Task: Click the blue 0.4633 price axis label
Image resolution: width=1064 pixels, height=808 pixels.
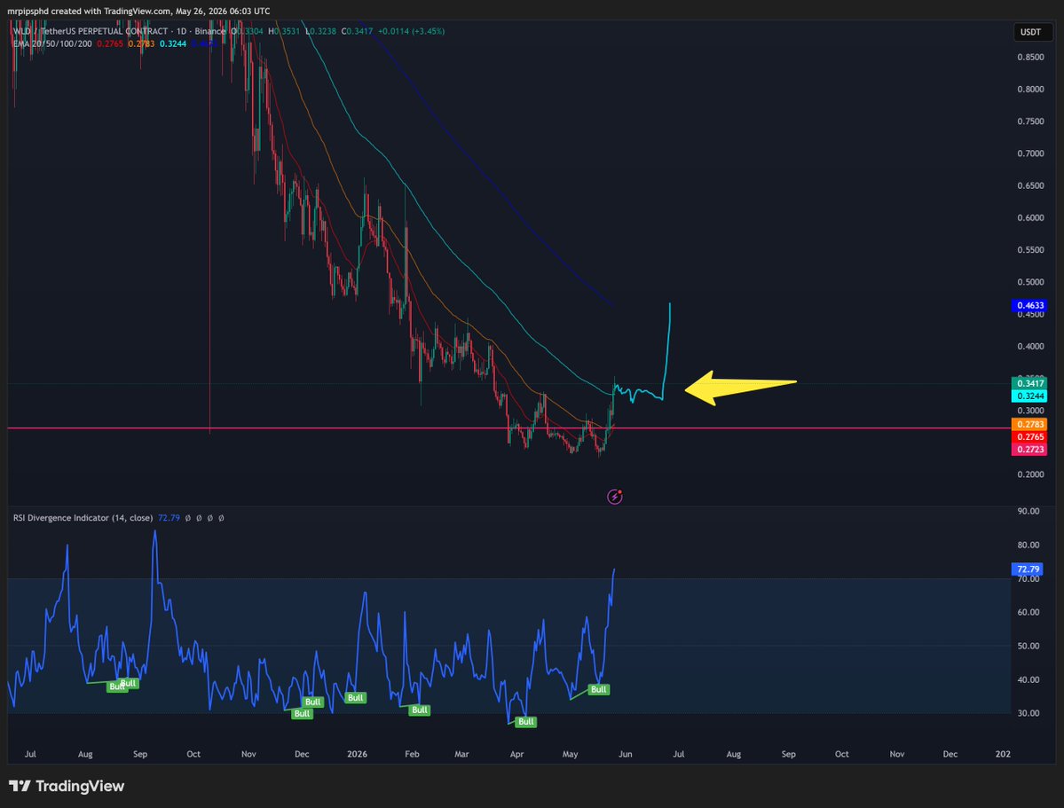Action: pyautogui.click(x=1029, y=305)
